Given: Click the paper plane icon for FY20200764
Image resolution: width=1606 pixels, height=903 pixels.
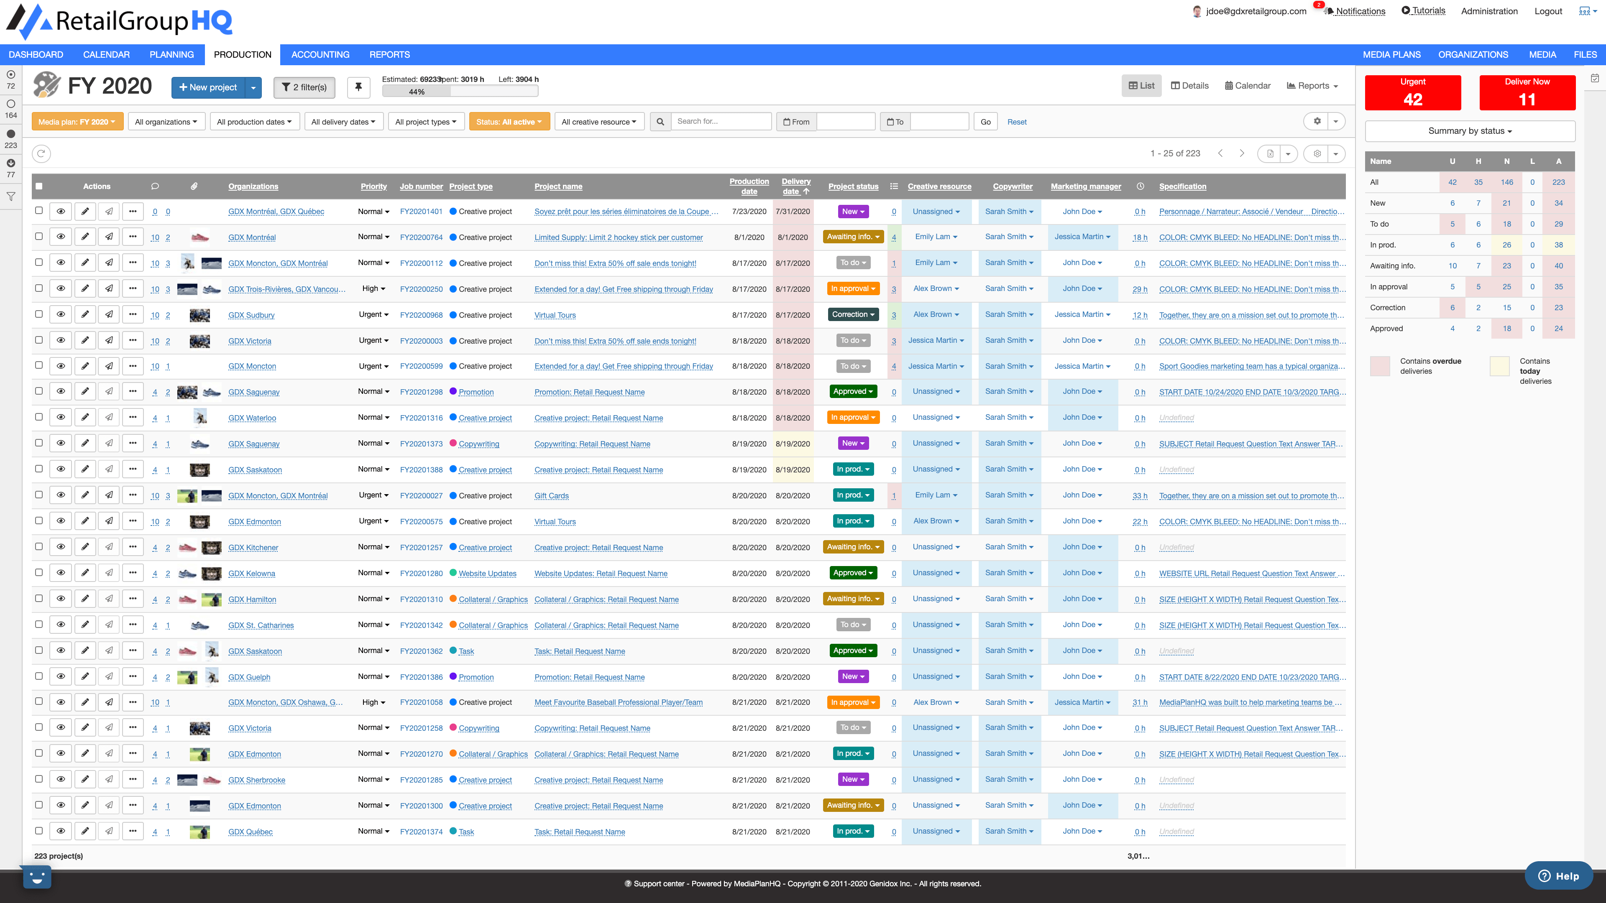Looking at the screenshot, I should (109, 237).
